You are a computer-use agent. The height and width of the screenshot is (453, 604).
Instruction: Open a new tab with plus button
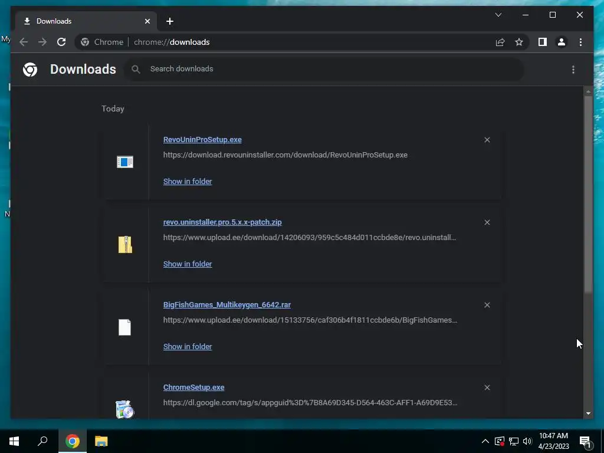[170, 21]
